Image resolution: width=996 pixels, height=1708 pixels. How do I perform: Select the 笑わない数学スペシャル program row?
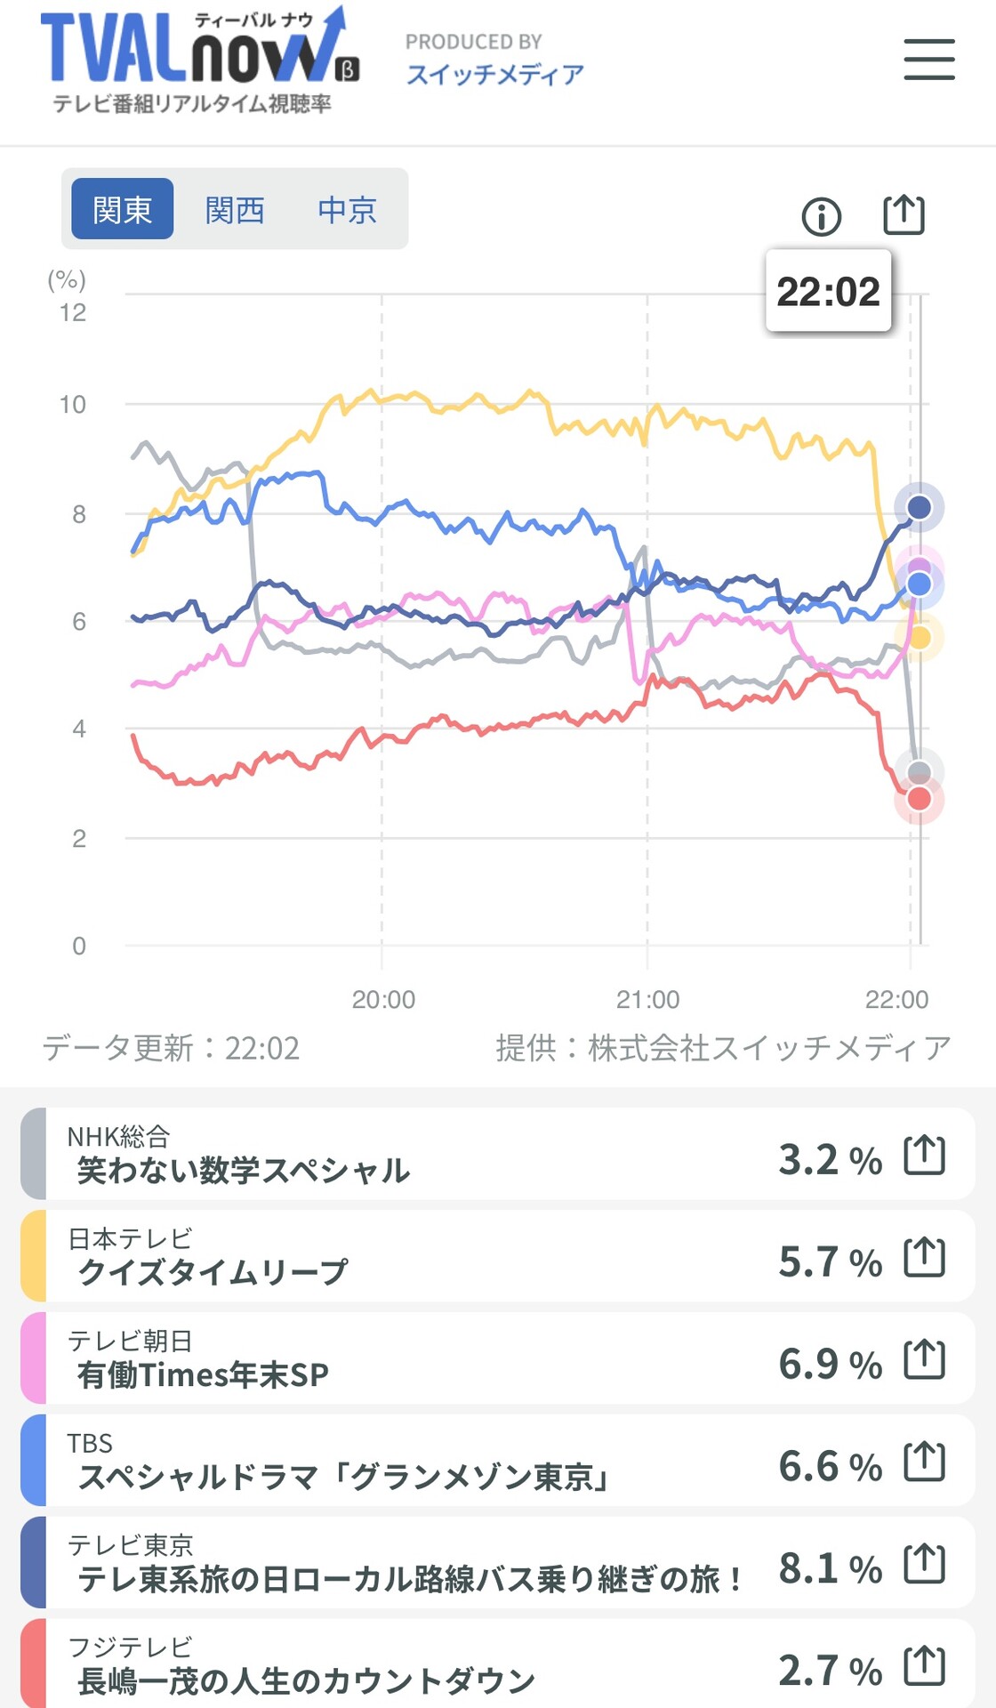498,1154
